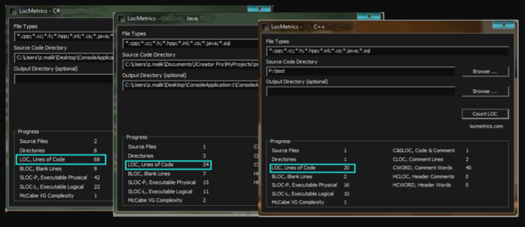The image size is (525, 227).
Task: Select 'McCabe VG Complexity' in C++ window
Action: pos(298,202)
